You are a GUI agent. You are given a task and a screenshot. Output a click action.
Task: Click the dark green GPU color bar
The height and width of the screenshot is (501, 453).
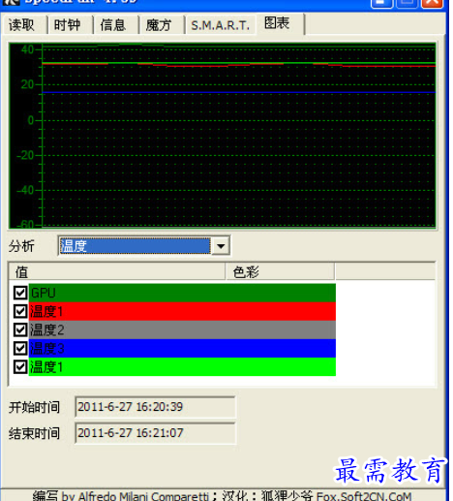pos(182,293)
